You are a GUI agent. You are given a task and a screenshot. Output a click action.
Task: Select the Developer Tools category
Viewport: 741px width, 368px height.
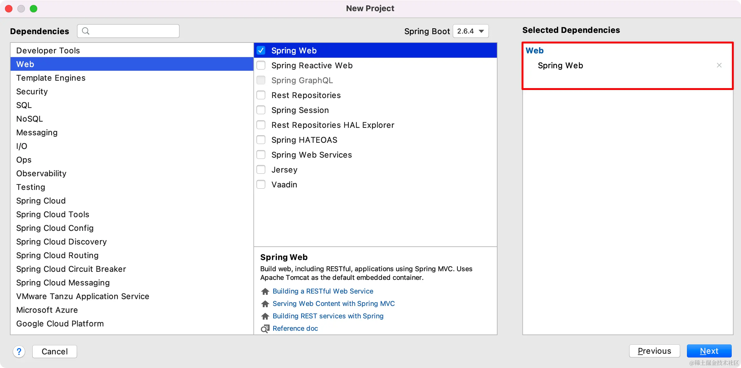coord(48,51)
